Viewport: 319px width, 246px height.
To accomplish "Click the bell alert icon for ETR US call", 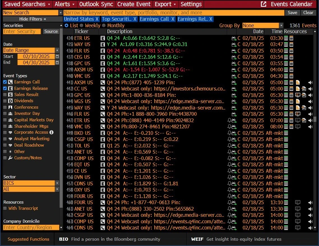I will click(230, 120).
